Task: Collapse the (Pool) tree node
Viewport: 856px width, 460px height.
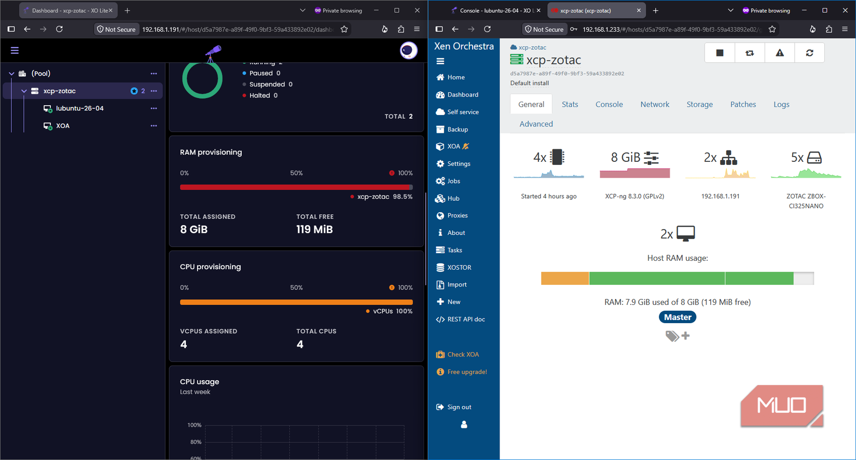Action: pos(11,74)
